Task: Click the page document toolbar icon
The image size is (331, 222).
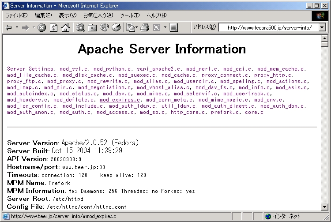Action: pos(173,27)
